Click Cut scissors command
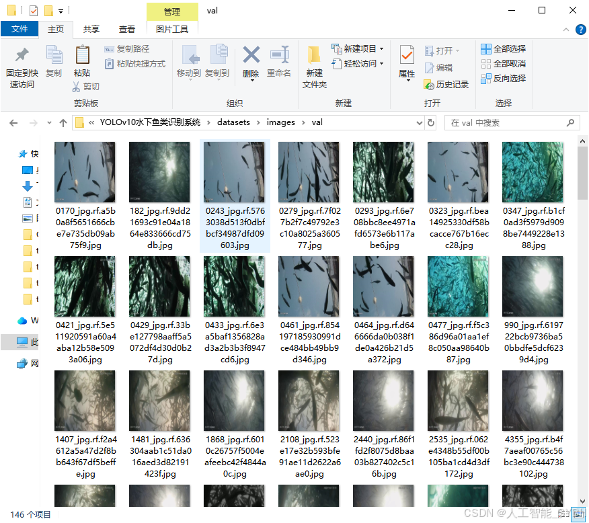This screenshot has width=589, height=523. [85, 87]
